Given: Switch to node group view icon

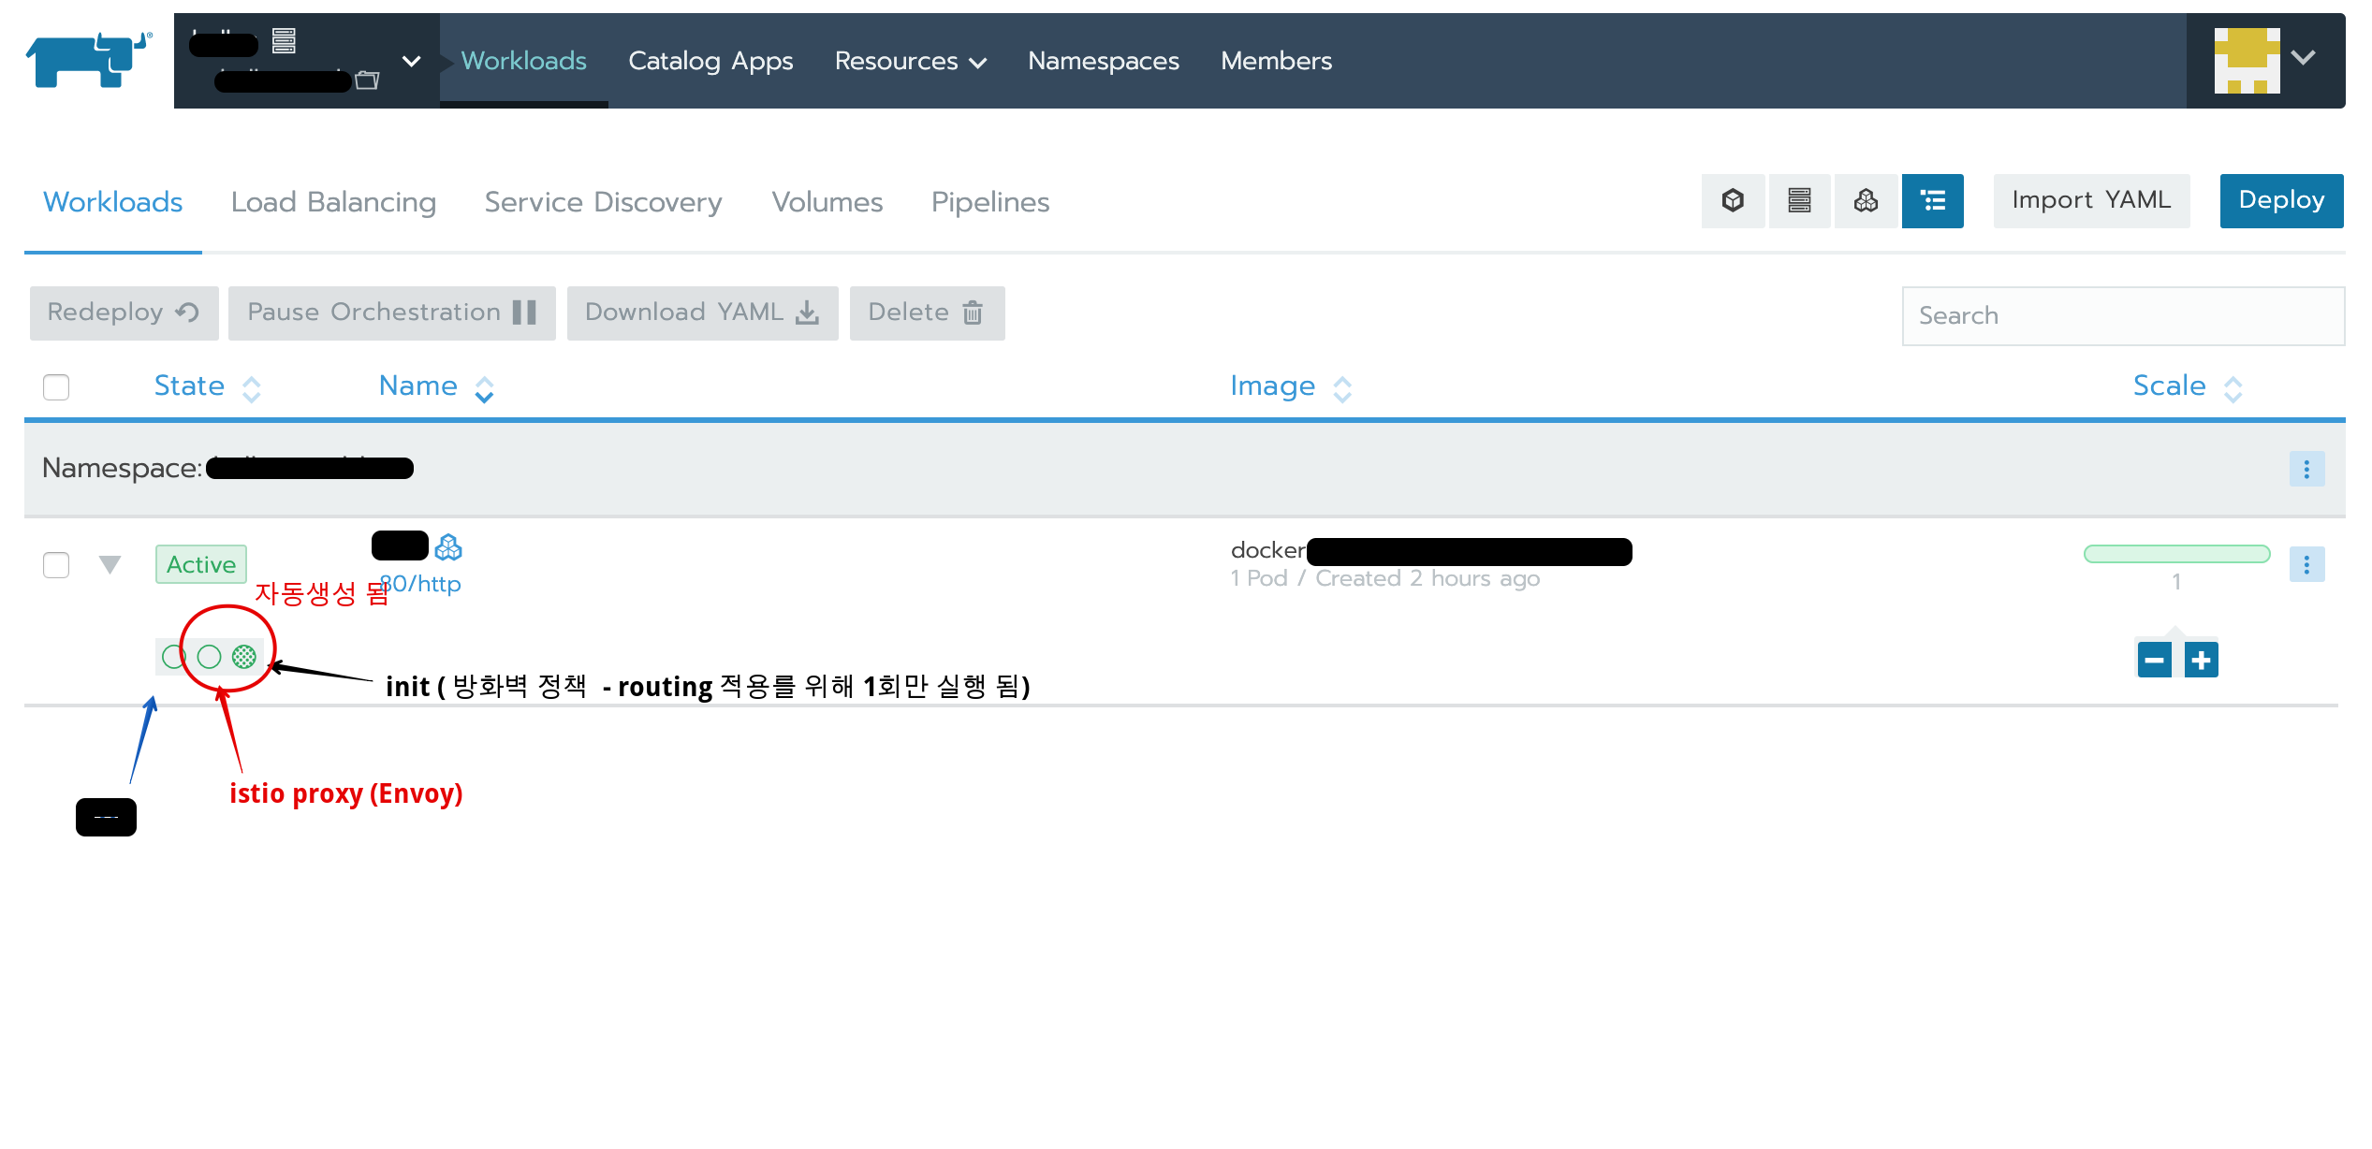Looking at the screenshot, I should point(1799,200).
